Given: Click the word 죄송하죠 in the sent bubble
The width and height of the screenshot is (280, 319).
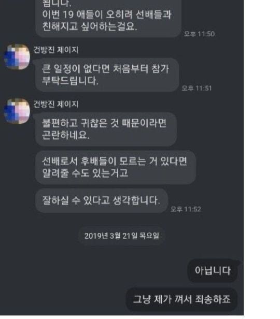Looking at the screenshot, I should point(213,299).
